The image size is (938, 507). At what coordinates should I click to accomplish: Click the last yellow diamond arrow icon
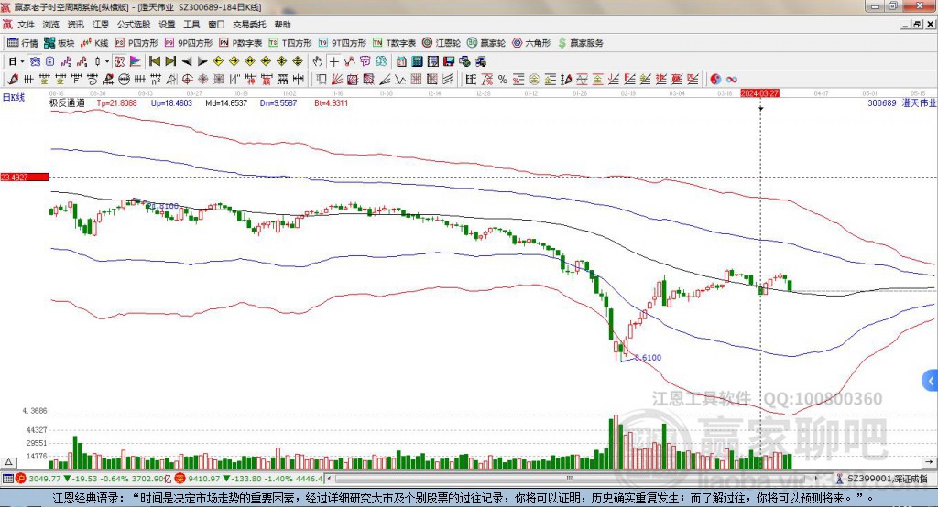(x=298, y=61)
